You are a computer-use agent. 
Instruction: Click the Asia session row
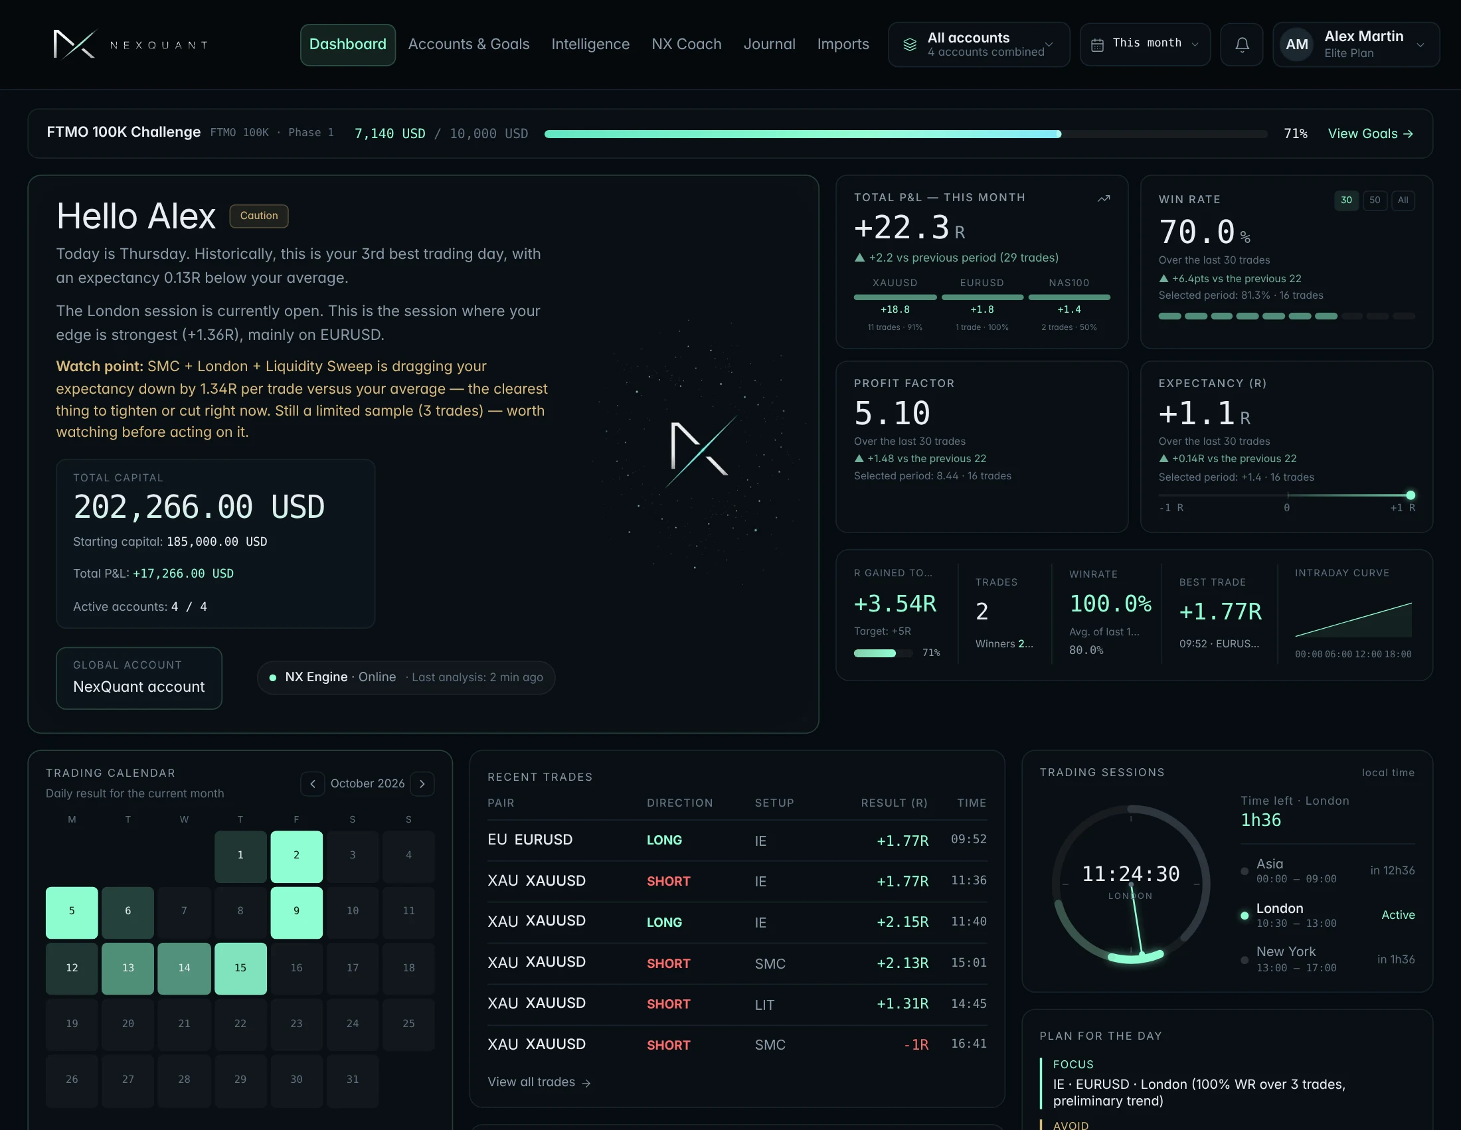[x=1328, y=870]
